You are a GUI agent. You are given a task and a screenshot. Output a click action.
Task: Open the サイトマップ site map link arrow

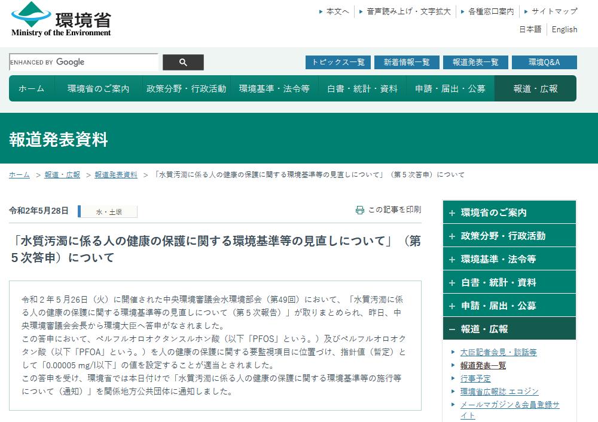coord(550,10)
